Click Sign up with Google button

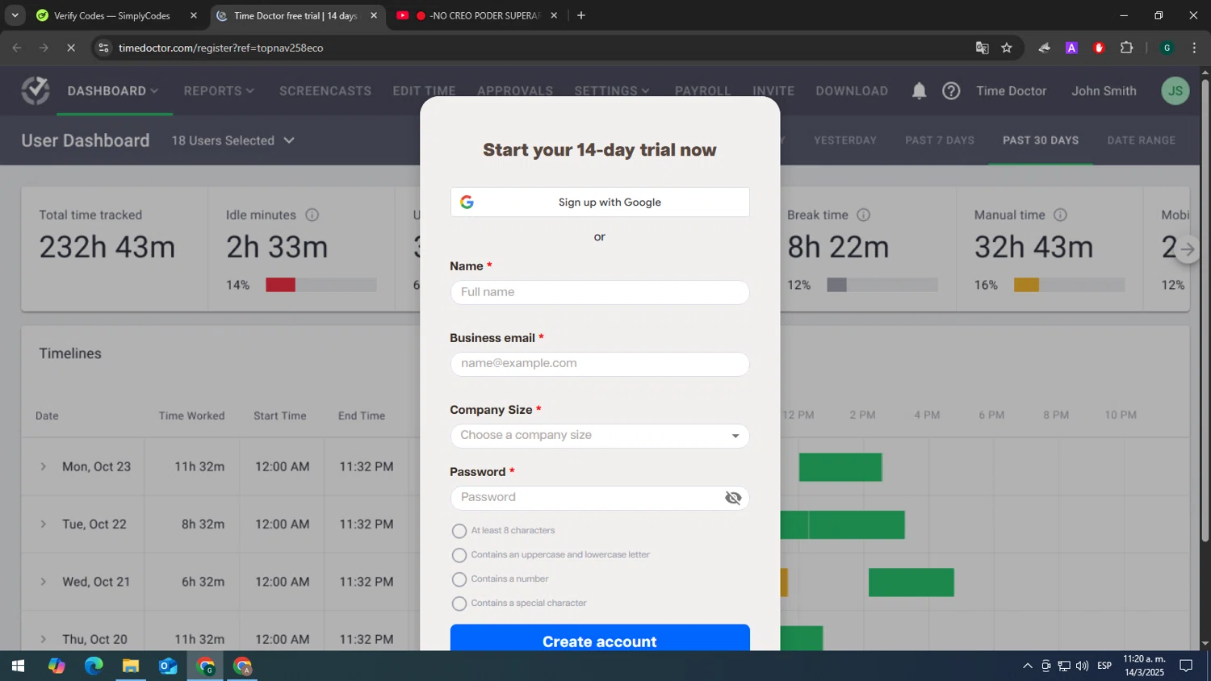(600, 203)
